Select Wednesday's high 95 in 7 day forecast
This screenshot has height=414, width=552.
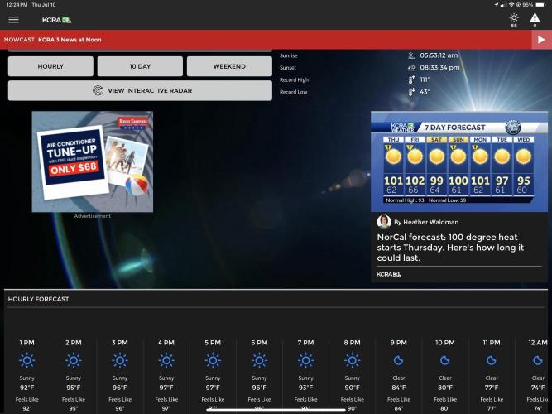(x=524, y=181)
